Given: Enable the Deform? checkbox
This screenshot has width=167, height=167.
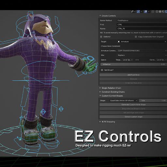Looking at the screenshot, I should coord(101,37).
